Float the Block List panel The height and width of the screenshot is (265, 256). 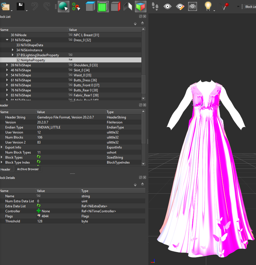(141, 16)
